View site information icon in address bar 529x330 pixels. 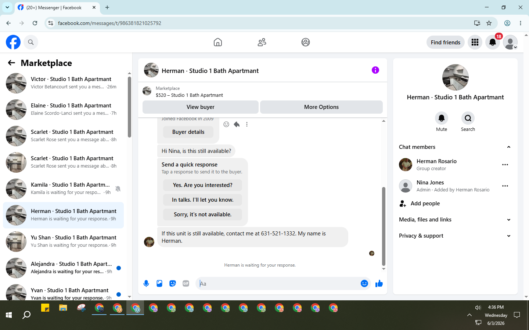pos(51,23)
